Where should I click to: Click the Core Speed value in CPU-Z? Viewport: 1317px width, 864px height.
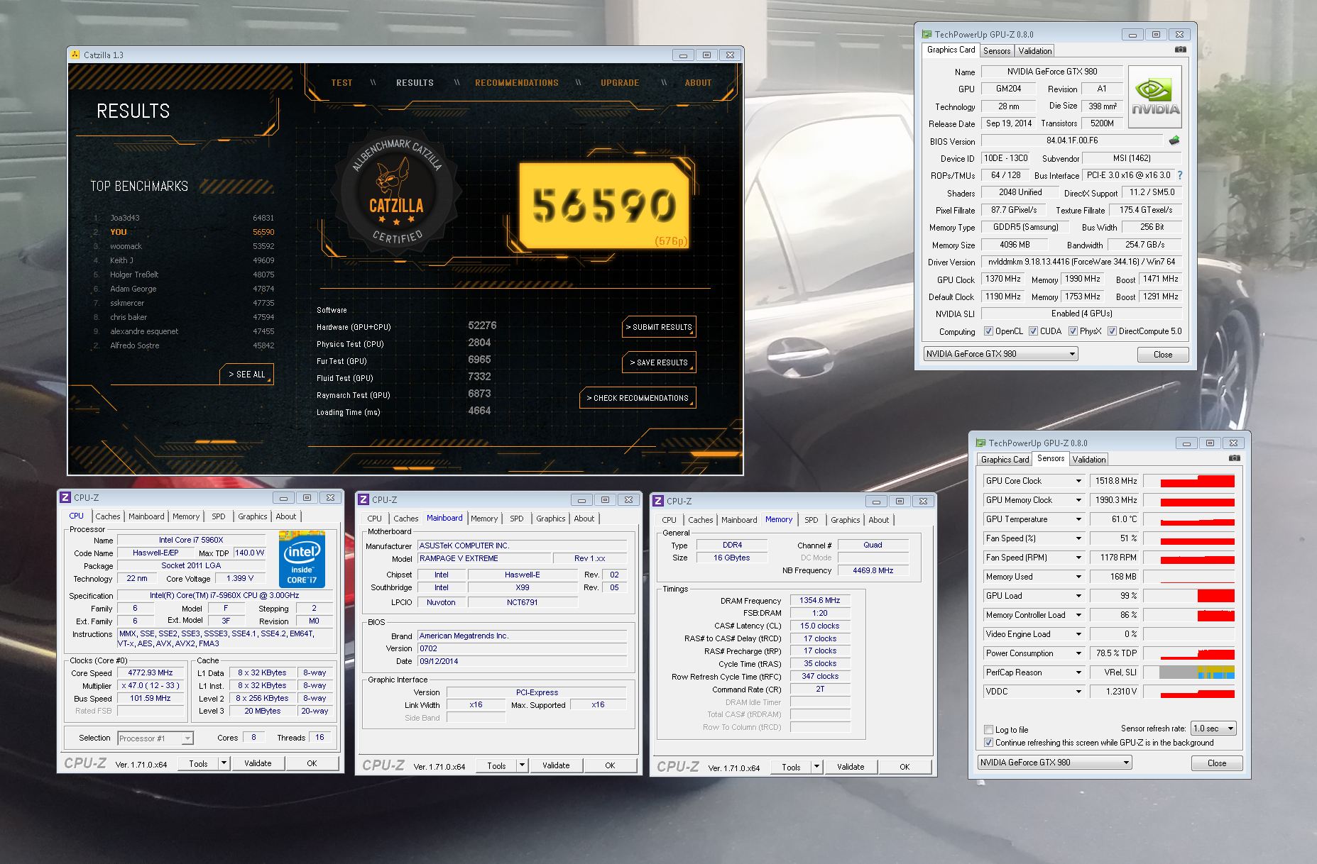click(151, 672)
